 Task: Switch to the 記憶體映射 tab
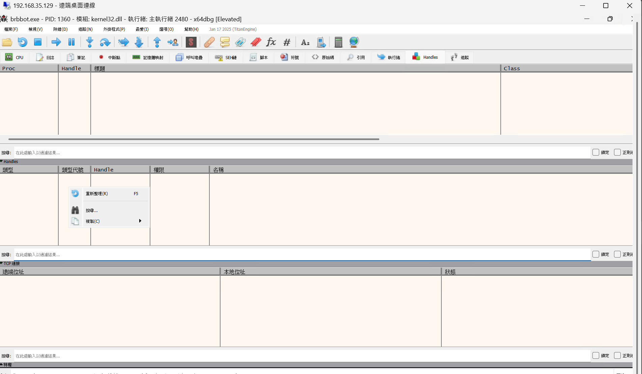[148, 57]
